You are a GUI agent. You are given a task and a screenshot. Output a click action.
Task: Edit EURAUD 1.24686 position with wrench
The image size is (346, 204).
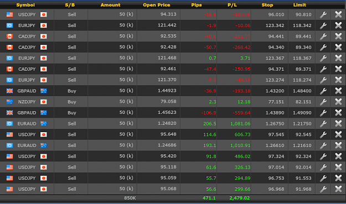click(x=323, y=145)
